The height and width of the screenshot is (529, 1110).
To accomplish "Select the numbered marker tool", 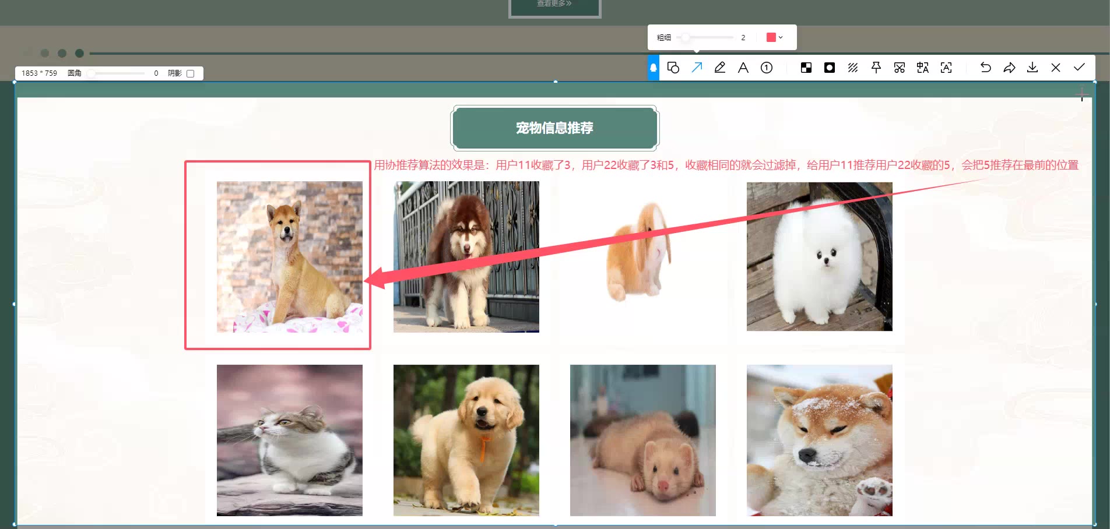I will [767, 68].
